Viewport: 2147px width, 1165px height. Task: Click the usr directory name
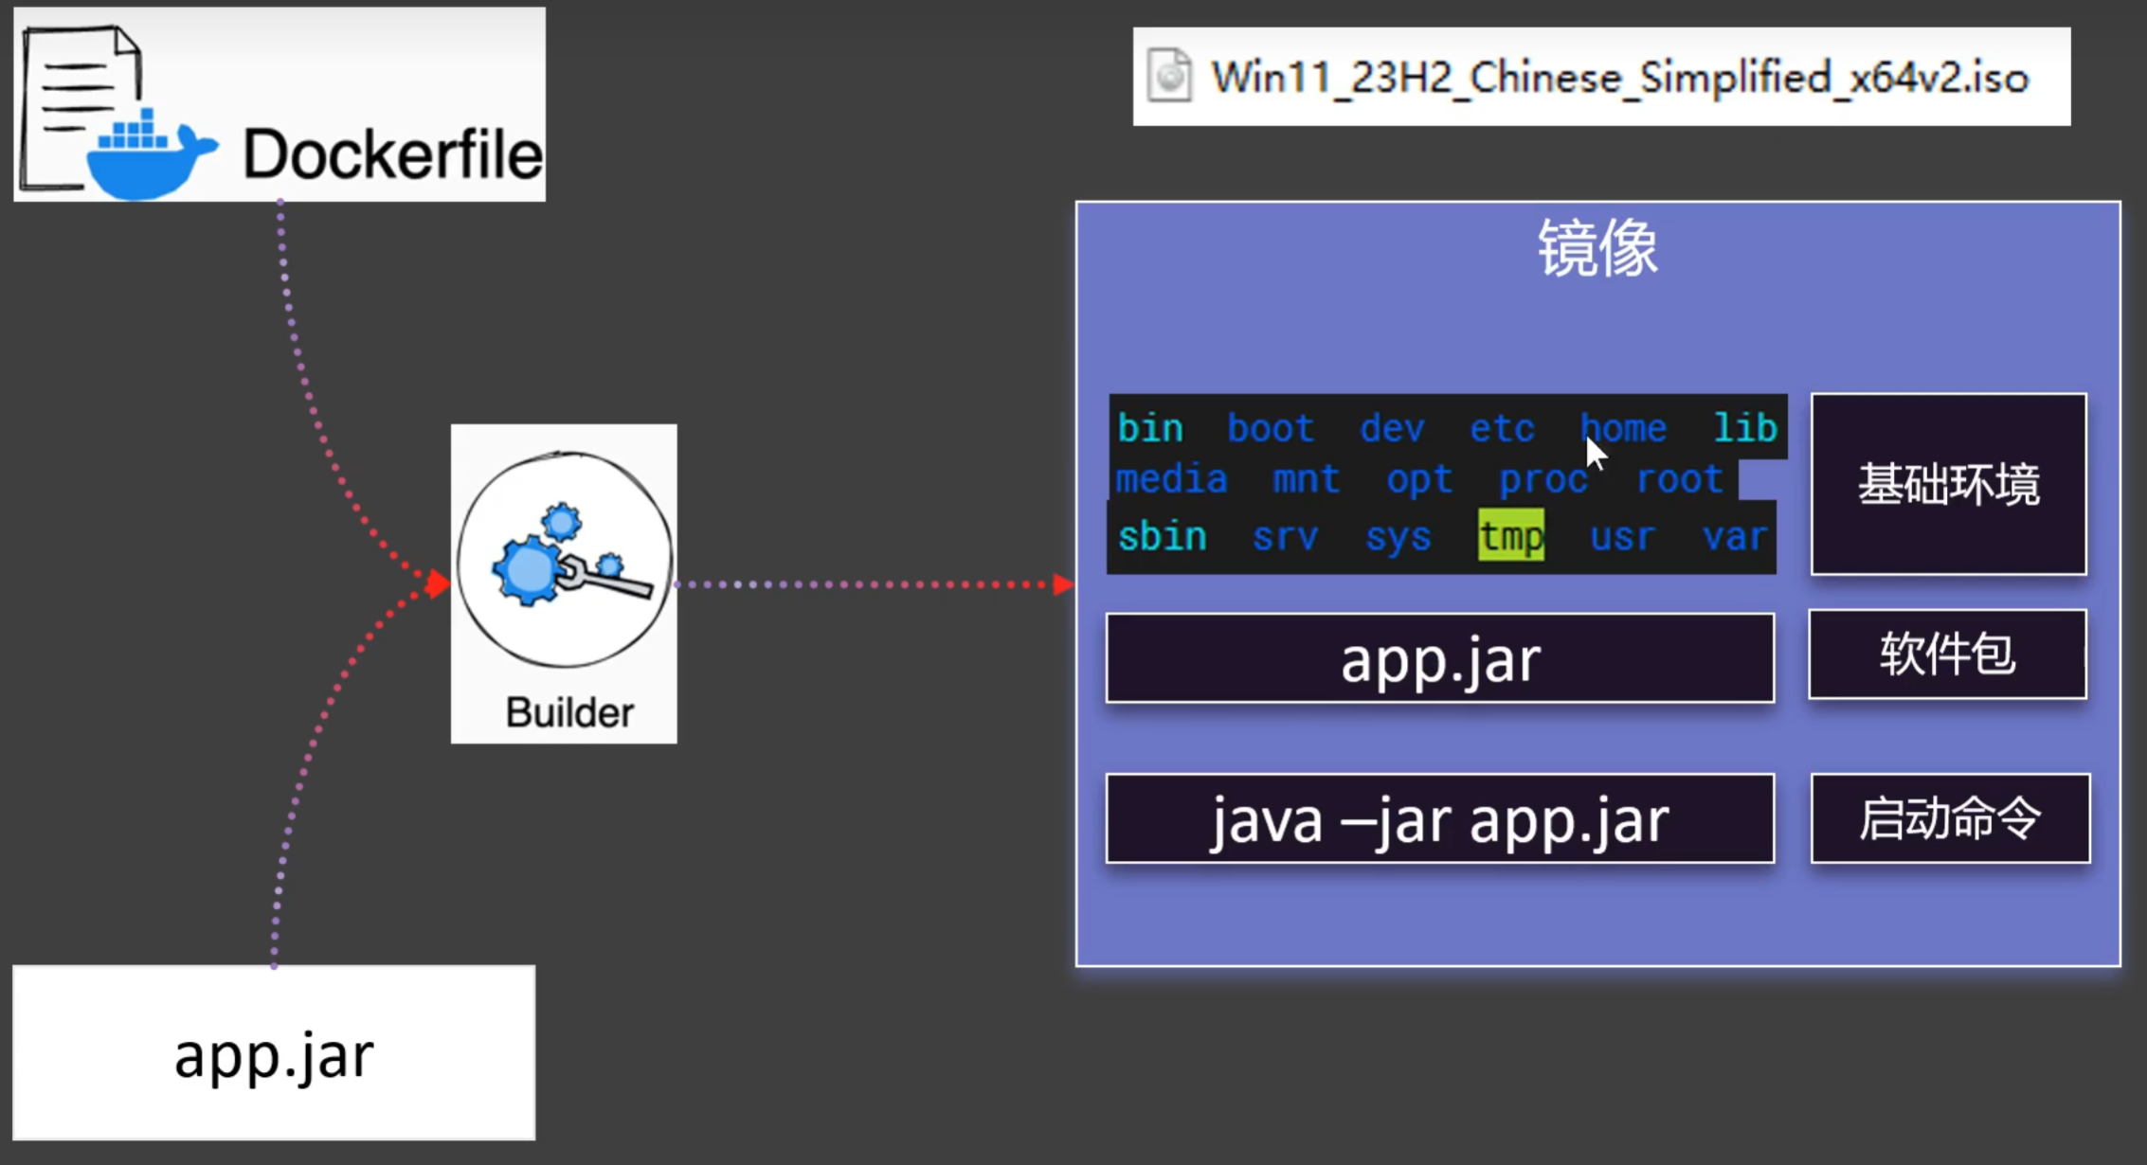point(1622,537)
